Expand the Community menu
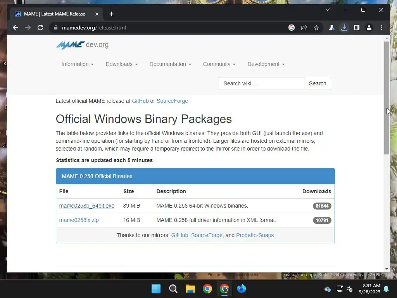397x298 pixels. (x=219, y=64)
